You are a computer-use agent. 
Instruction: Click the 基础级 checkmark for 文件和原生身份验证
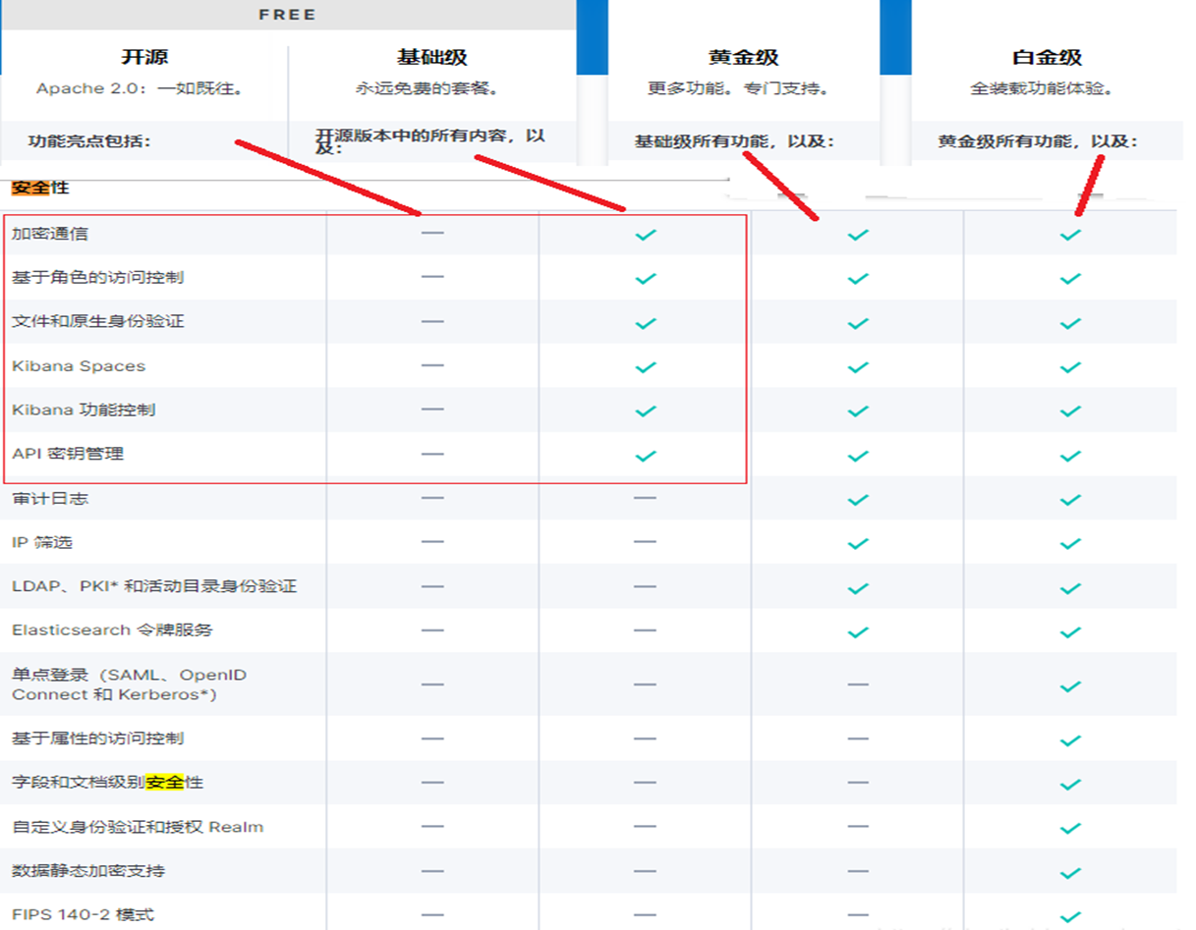646,323
